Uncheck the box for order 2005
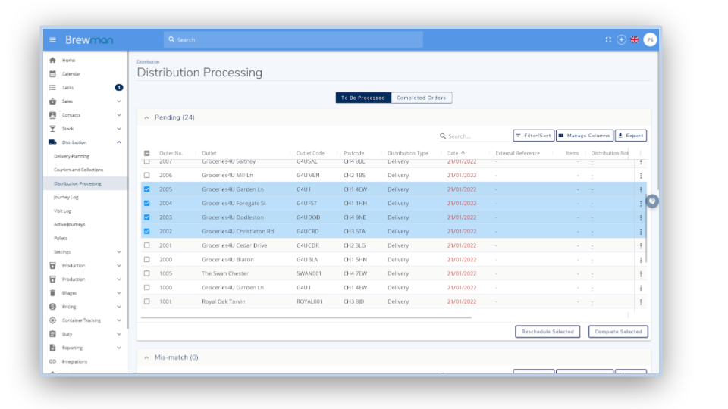Screen dimensions: 728x409 pyautogui.click(x=146, y=189)
